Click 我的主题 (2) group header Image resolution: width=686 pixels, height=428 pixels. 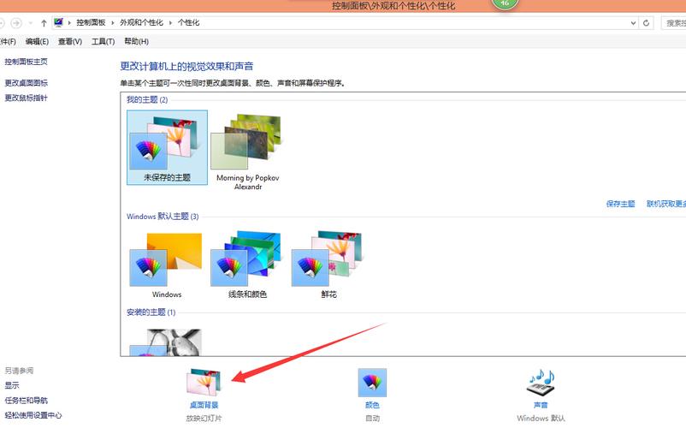click(x=147, y=100)
